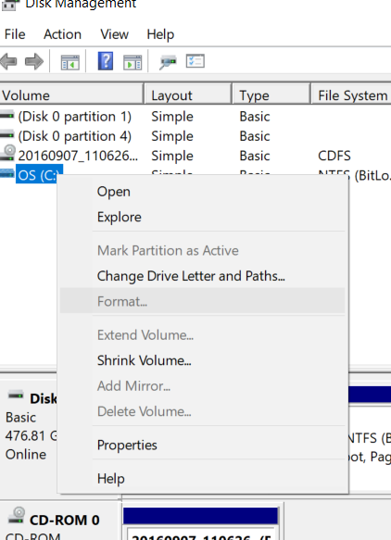This screenshot has width=391, height=540.
Task: Click the checklist settings toolbar icon
Action: [x=195, y=61]
